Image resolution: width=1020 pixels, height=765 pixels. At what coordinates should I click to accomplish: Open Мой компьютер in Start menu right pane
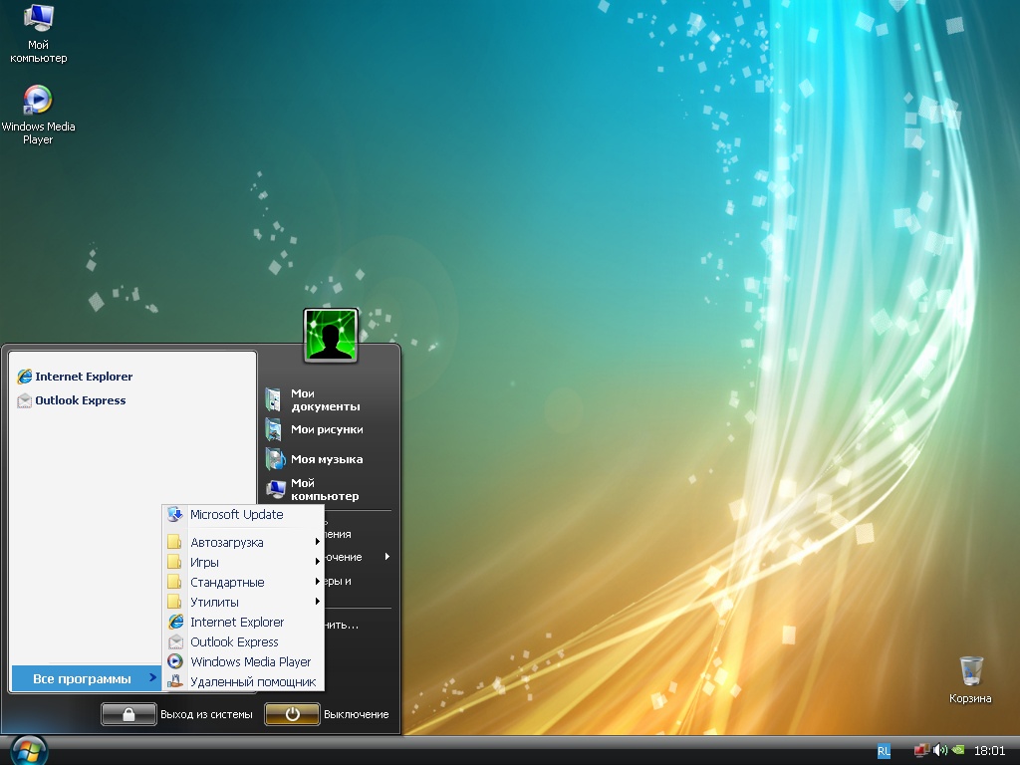coord(313,489)
